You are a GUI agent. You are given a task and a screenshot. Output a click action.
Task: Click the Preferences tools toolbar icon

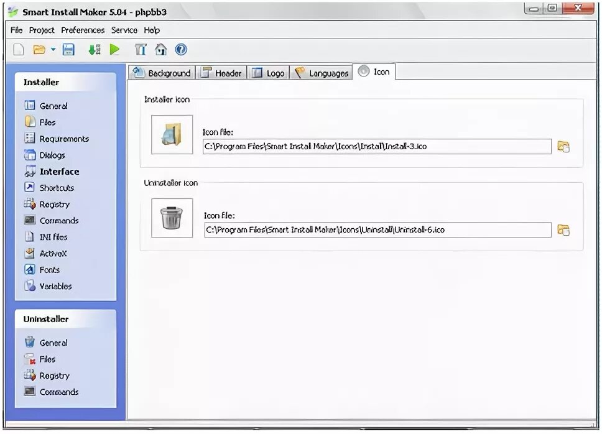(141, 50)
